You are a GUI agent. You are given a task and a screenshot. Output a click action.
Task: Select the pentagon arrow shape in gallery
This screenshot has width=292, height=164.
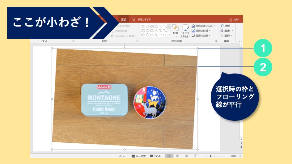(x=147, y=26)
